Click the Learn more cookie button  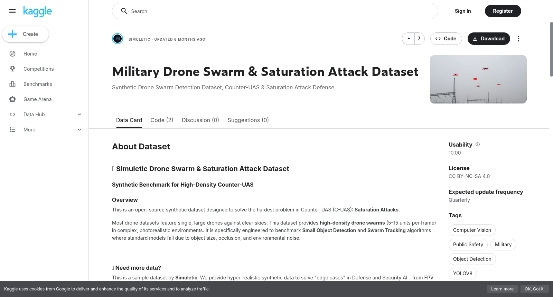pos(502,289)
